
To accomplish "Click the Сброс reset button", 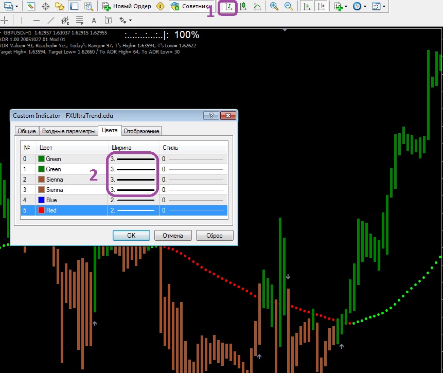I will (215, 236).
